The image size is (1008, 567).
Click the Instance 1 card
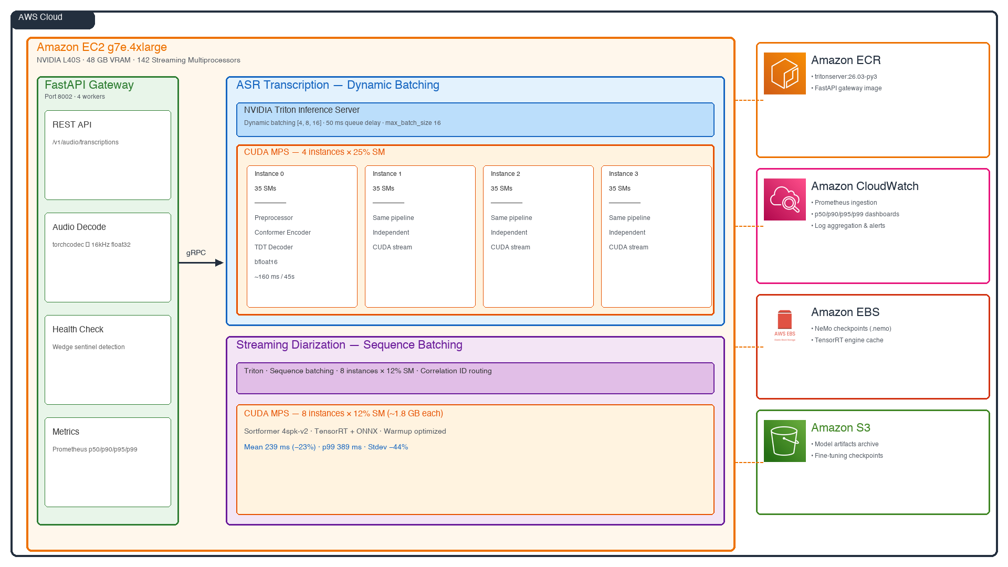click(420, 236)
